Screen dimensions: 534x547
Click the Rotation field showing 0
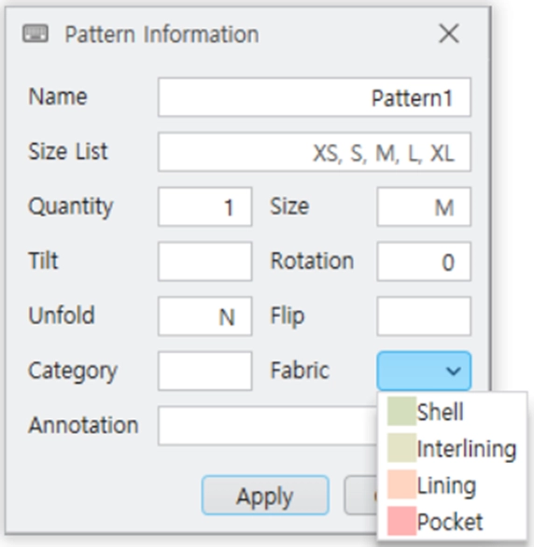pyautogui.click(x=424, y=261)
